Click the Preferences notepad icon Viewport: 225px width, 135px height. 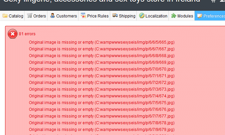(x=200, y=15)
